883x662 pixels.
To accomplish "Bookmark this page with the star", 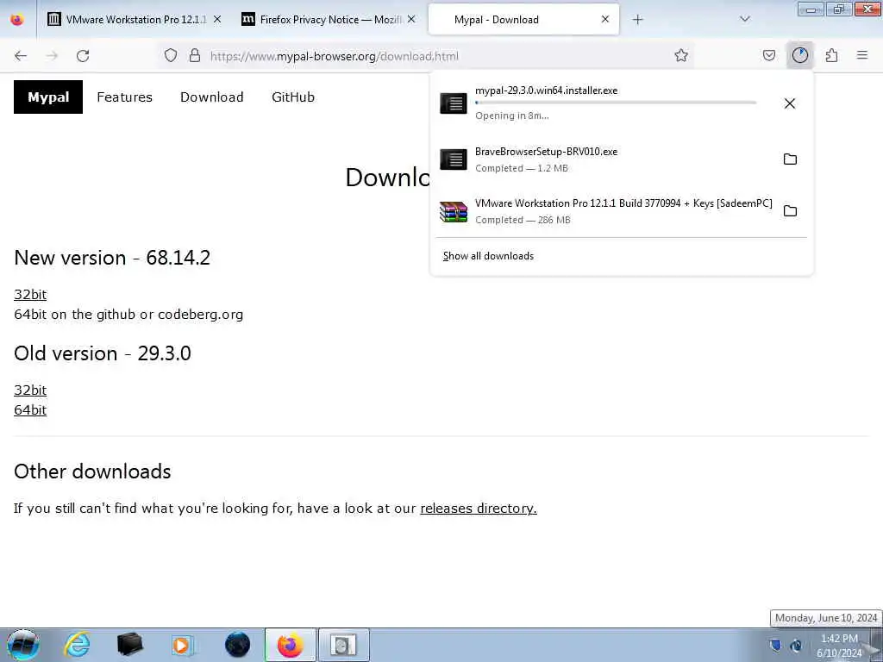I will coord(681,56).
